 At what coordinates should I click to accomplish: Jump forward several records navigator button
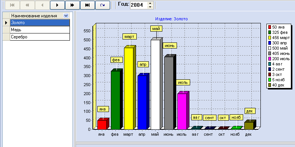73,5
